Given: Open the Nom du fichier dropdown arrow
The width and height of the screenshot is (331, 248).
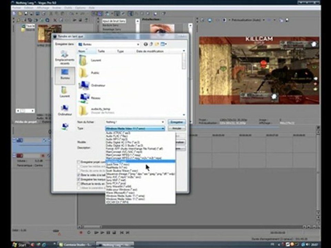Looking at the screenshot, I should click(x=162, y=122).
